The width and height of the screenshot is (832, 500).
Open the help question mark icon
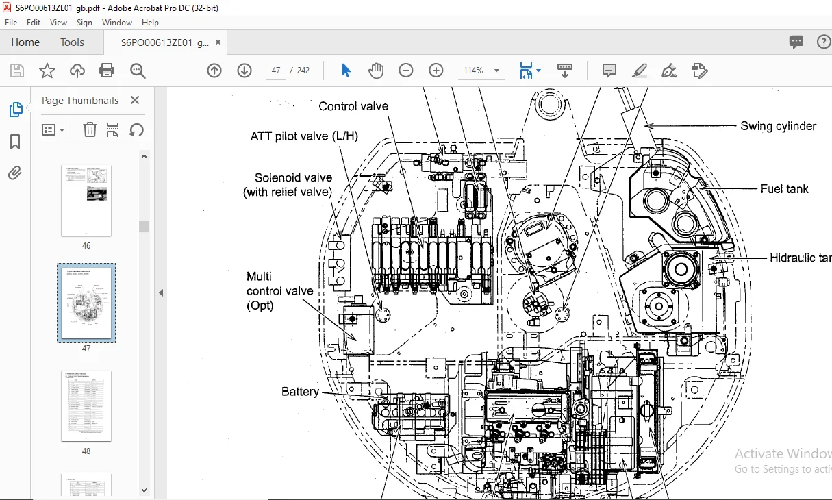(824, 42)
